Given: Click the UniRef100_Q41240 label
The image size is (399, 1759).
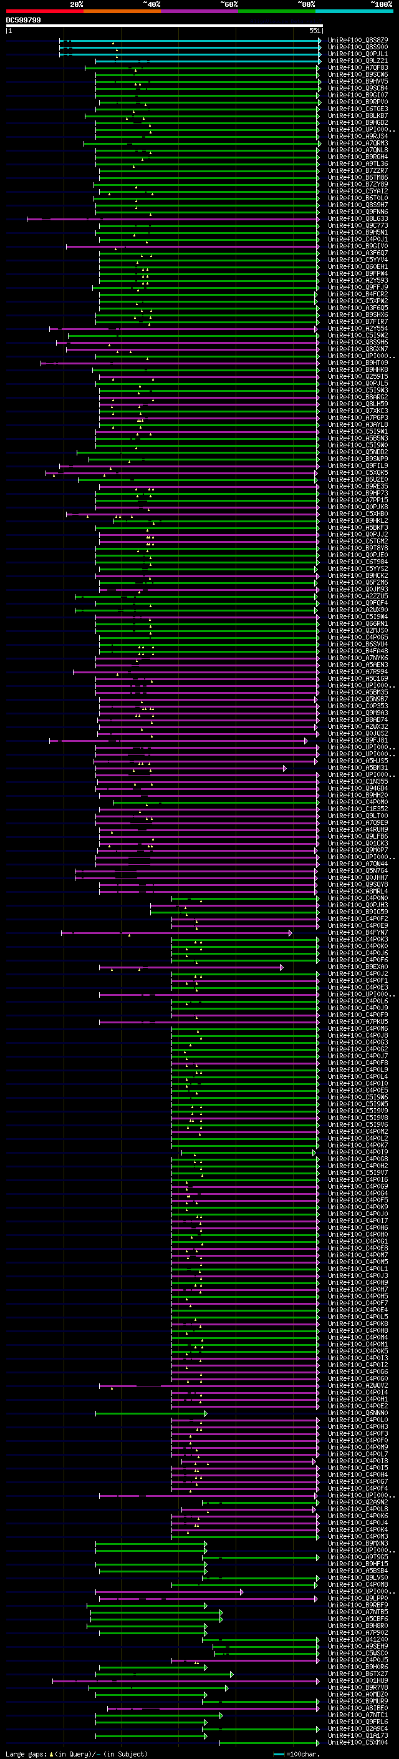Looking at the screenshot, I should [x=358, y=1639].
